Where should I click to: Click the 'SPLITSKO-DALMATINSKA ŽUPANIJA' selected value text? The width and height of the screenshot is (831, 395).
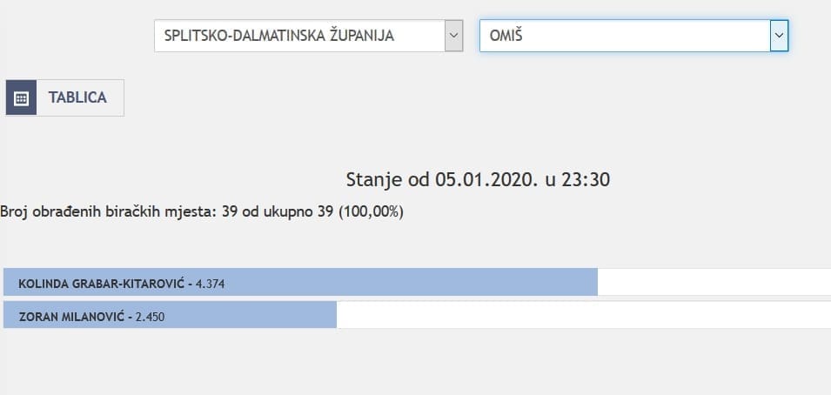(x=279, y=36)
